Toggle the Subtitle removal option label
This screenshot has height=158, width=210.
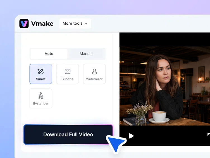68,79
